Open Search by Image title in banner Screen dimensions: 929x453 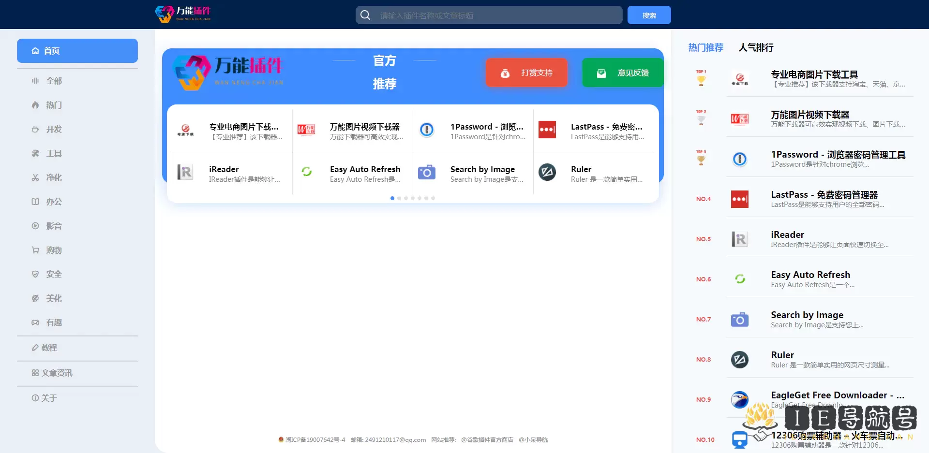(482, 169)
